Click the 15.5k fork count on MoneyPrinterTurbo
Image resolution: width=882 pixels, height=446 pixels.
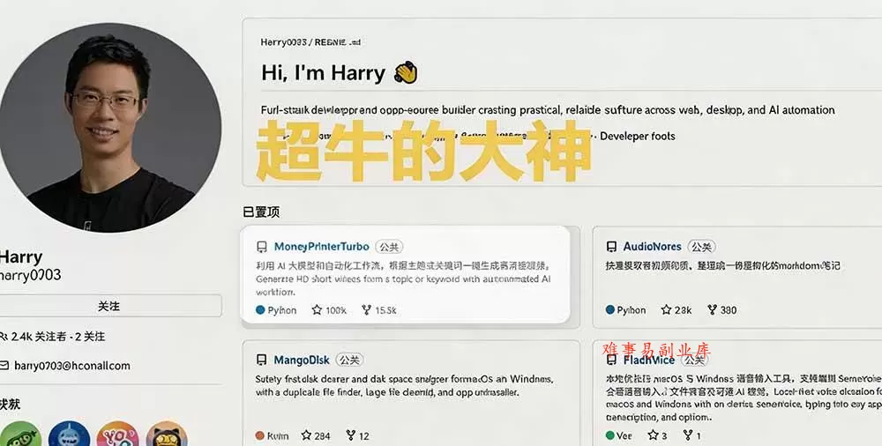click(x=386, y=310)
